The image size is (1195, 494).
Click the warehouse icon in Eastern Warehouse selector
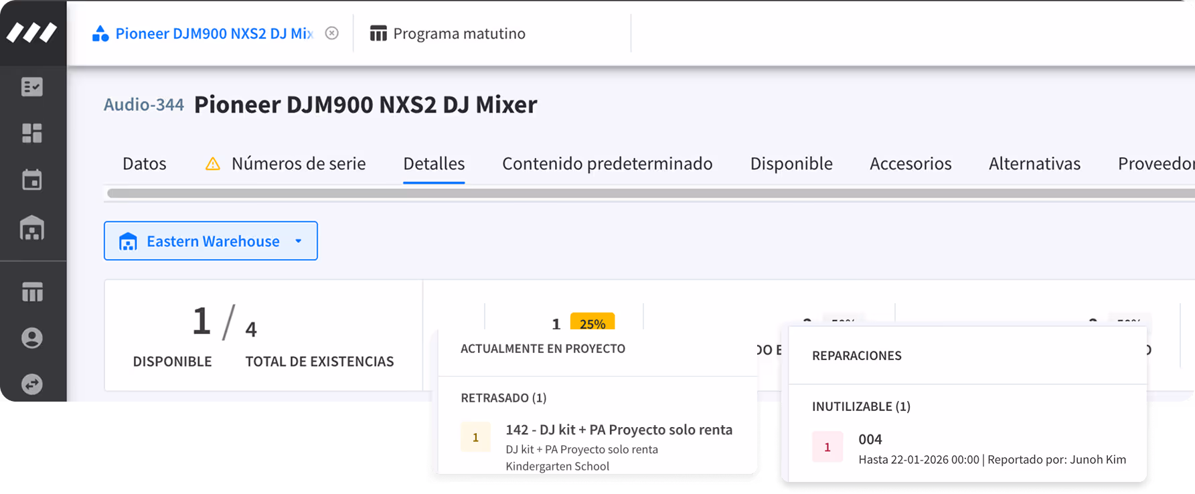(x=128, y=241)
